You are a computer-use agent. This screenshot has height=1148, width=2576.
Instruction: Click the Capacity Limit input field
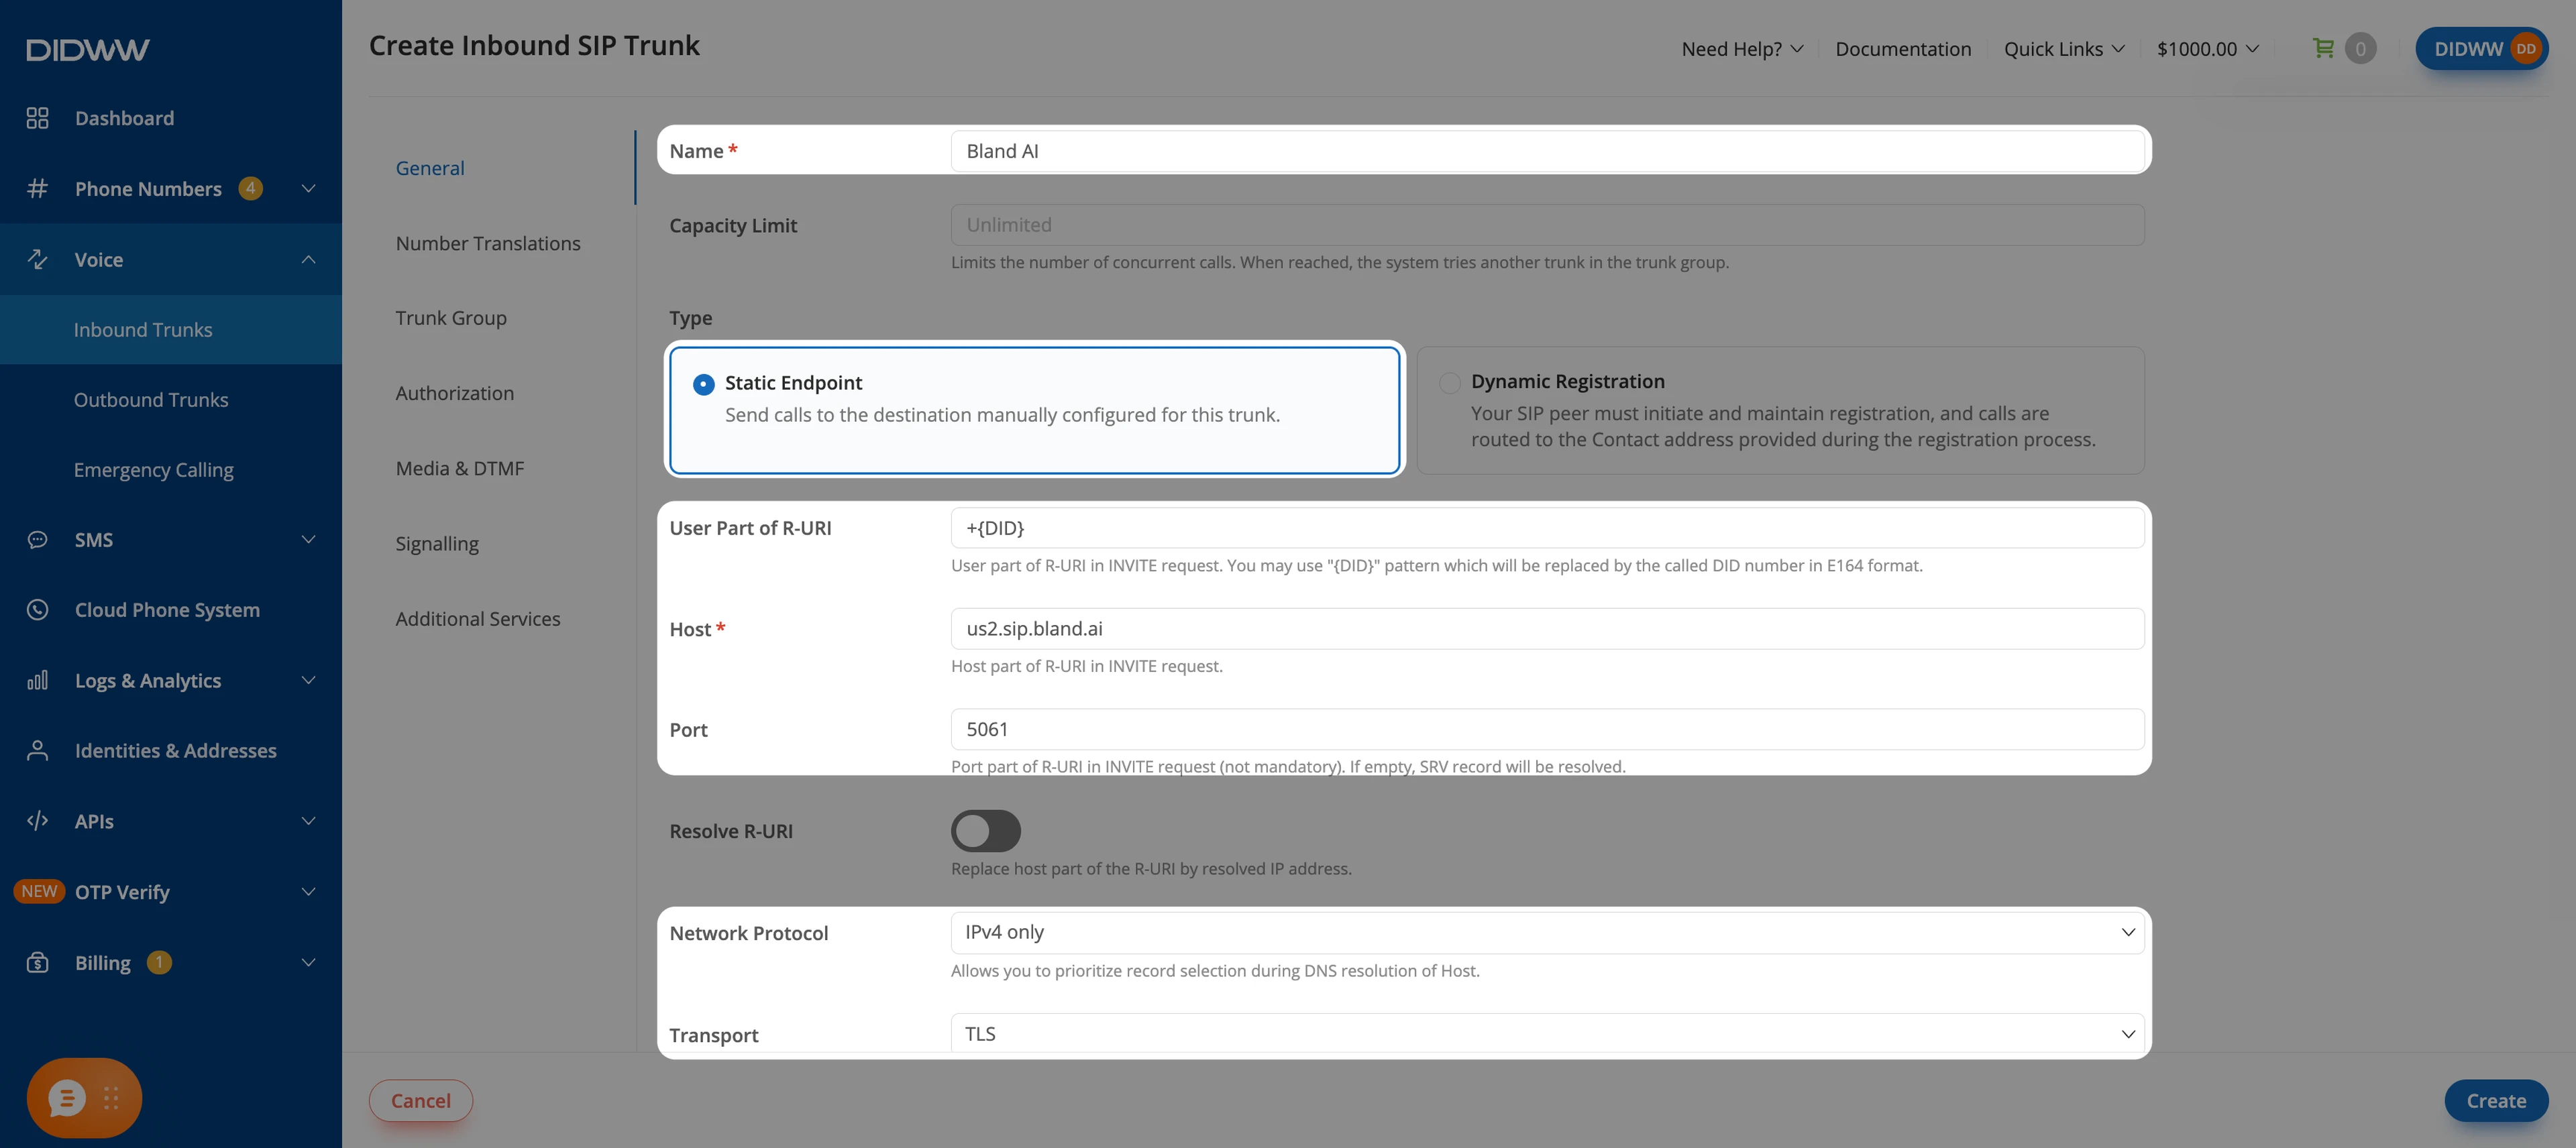pyautogui.click(x=1547, y=225)
